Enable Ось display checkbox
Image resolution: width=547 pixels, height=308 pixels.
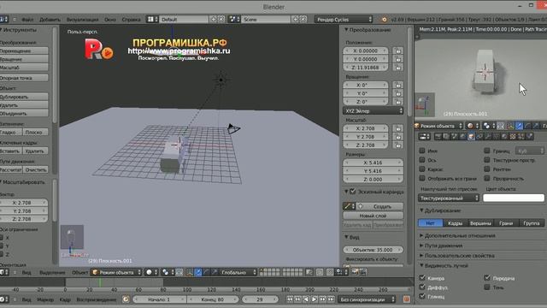coord(421,160)
